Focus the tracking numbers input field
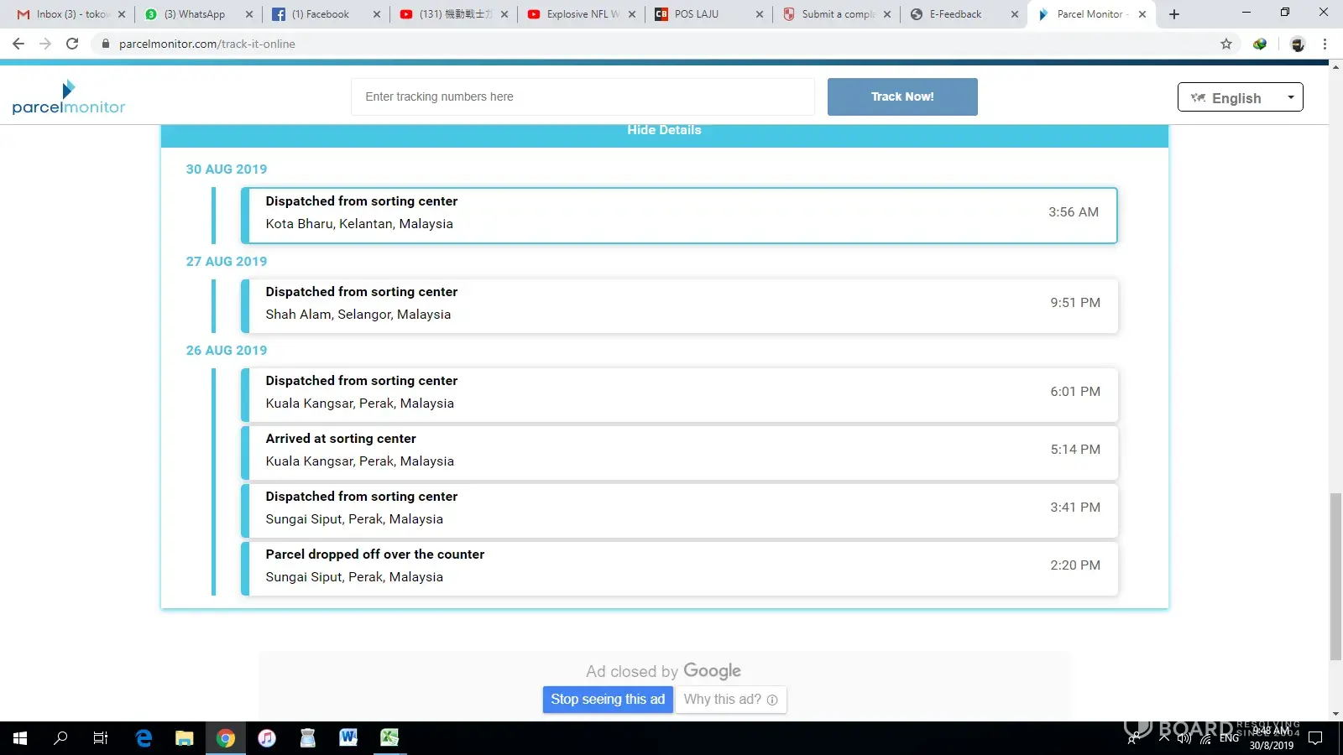The image size is (1343, 755). [583, 96]
